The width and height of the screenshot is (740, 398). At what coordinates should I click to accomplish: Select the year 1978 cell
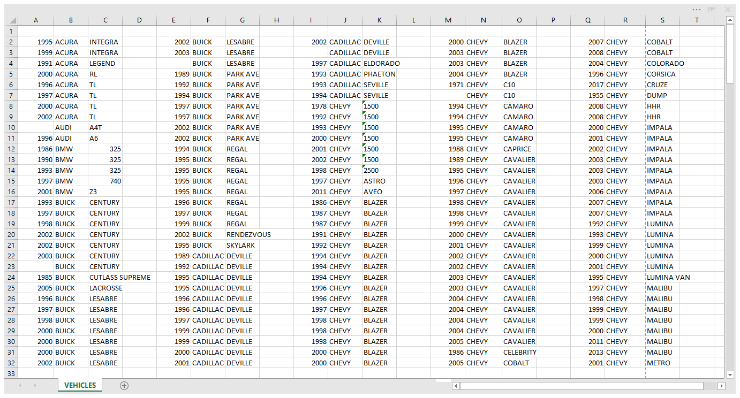(x=311, y=106)
